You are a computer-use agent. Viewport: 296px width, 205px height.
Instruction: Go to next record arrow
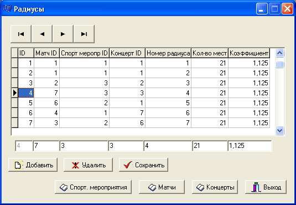[x=63, y=34]
